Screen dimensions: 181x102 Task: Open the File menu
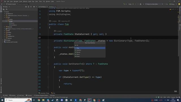[5, 1]
